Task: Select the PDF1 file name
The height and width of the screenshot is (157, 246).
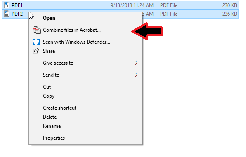Action: coord(17,5)
